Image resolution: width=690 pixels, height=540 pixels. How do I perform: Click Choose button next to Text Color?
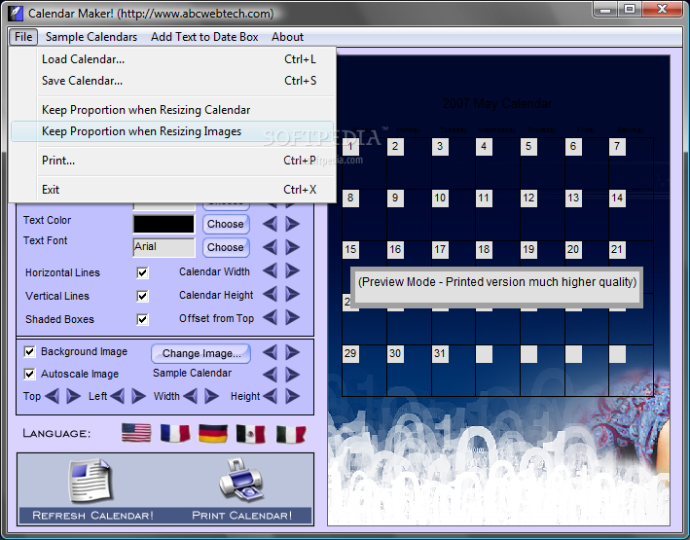tap(226, 224)
